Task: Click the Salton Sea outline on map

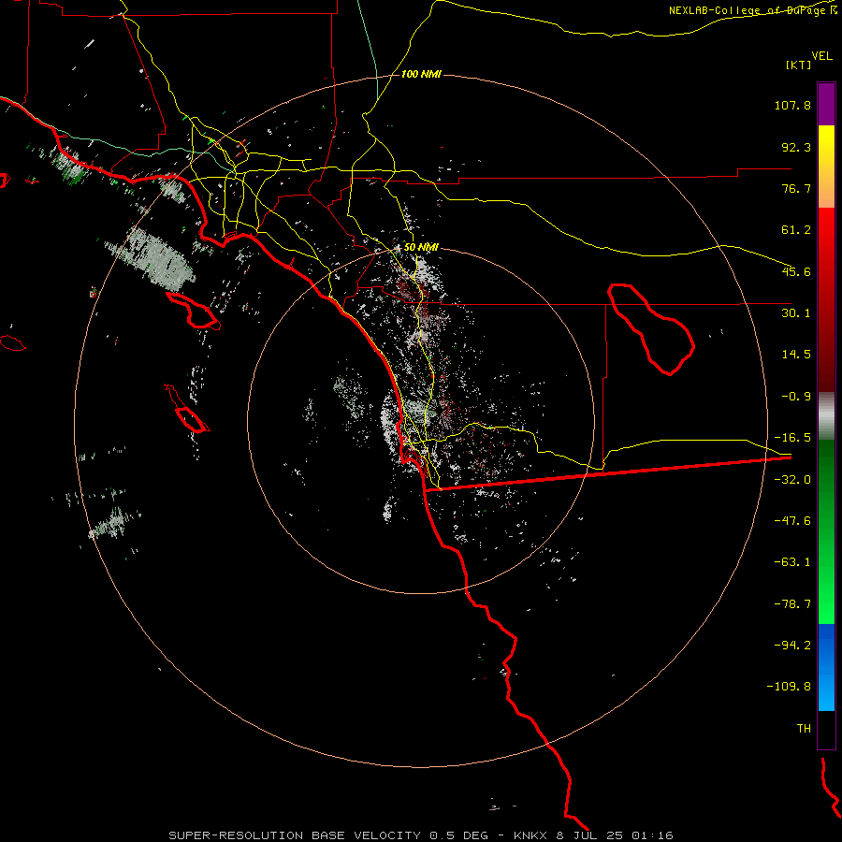Action: coord(652,328)
